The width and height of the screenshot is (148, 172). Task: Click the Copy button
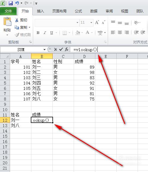click(21, 27)
